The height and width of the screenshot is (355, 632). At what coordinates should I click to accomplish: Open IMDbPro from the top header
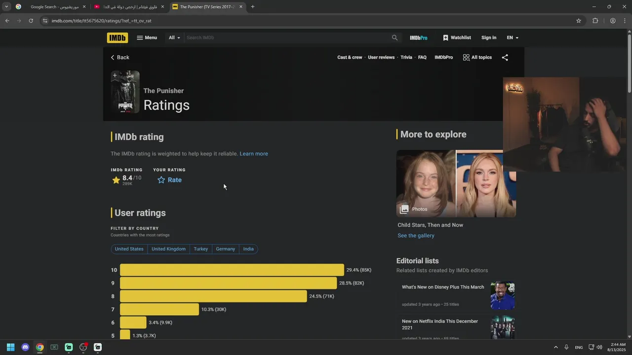pyautogui.click(x=418, y=37)
